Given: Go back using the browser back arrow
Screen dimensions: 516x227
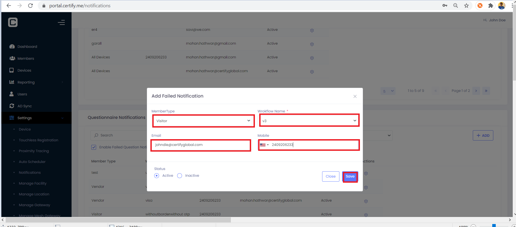Looking at the screenshot, I should click(9, 6).
